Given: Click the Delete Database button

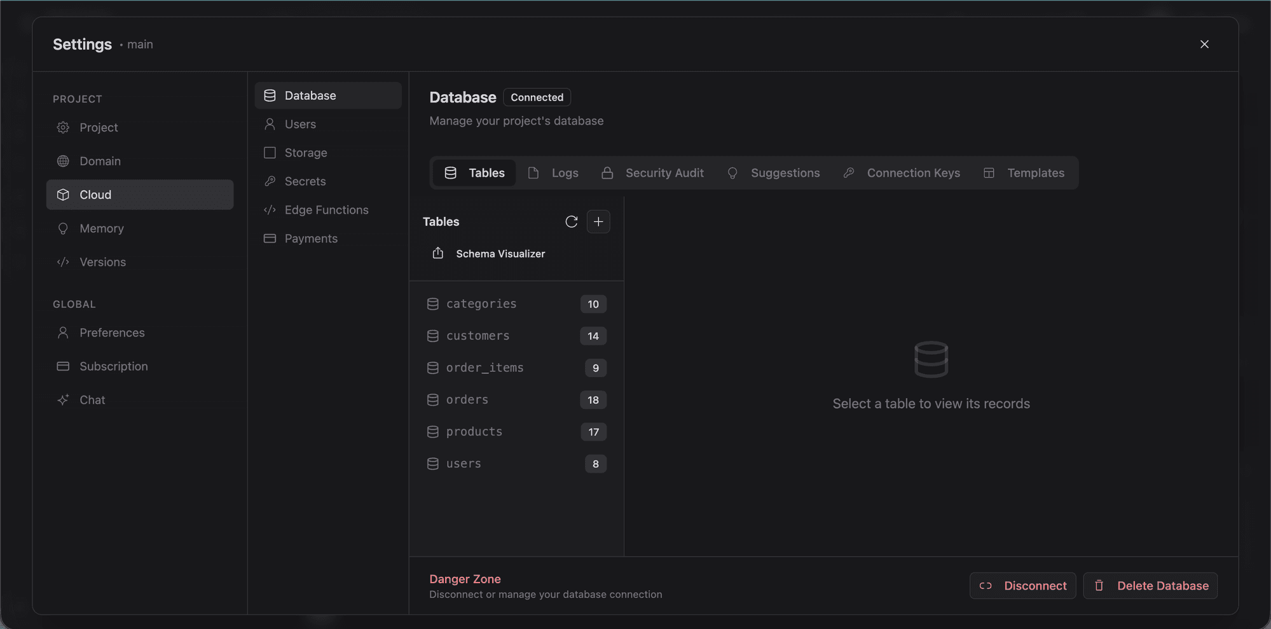Looking at the screenshot, I should (x=1150, y=586).
